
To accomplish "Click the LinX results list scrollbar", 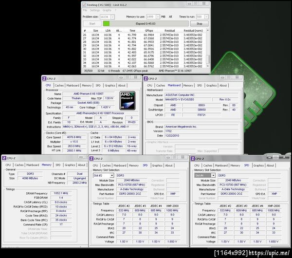I will click(208, 48).
